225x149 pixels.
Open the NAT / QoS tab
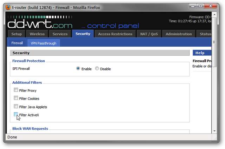(149, 34)
